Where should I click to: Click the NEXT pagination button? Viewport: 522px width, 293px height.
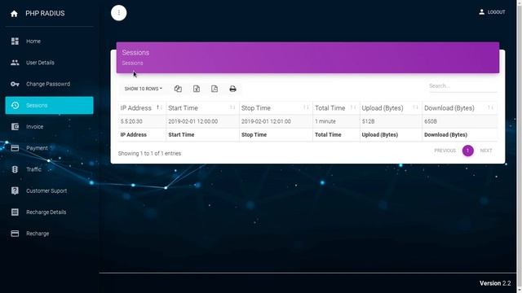pyautogui.click(x=486, y=151)
